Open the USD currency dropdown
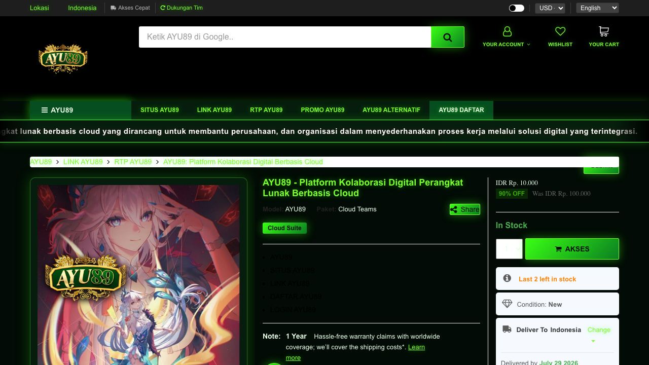 click(550, 8)
